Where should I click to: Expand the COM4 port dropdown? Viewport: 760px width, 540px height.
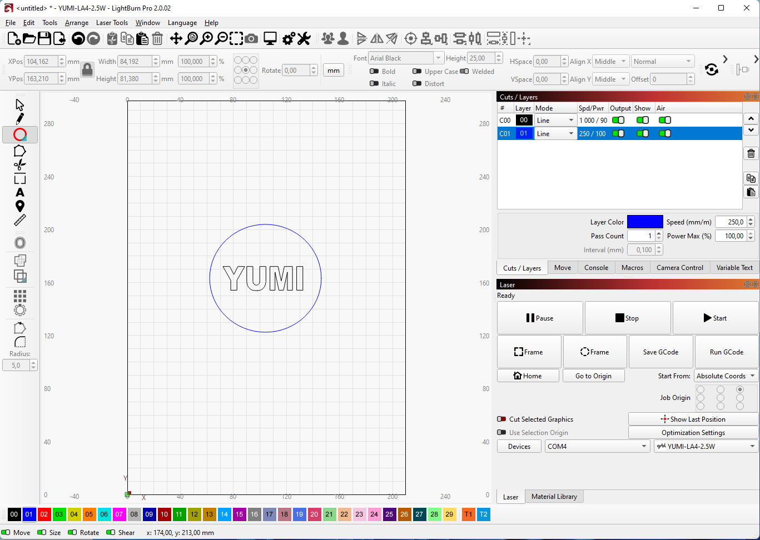pyautogui.click(x=597, y=447)
